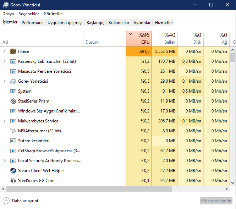Maximize the Görev Yöneticisi window

[x=211, y=5]
